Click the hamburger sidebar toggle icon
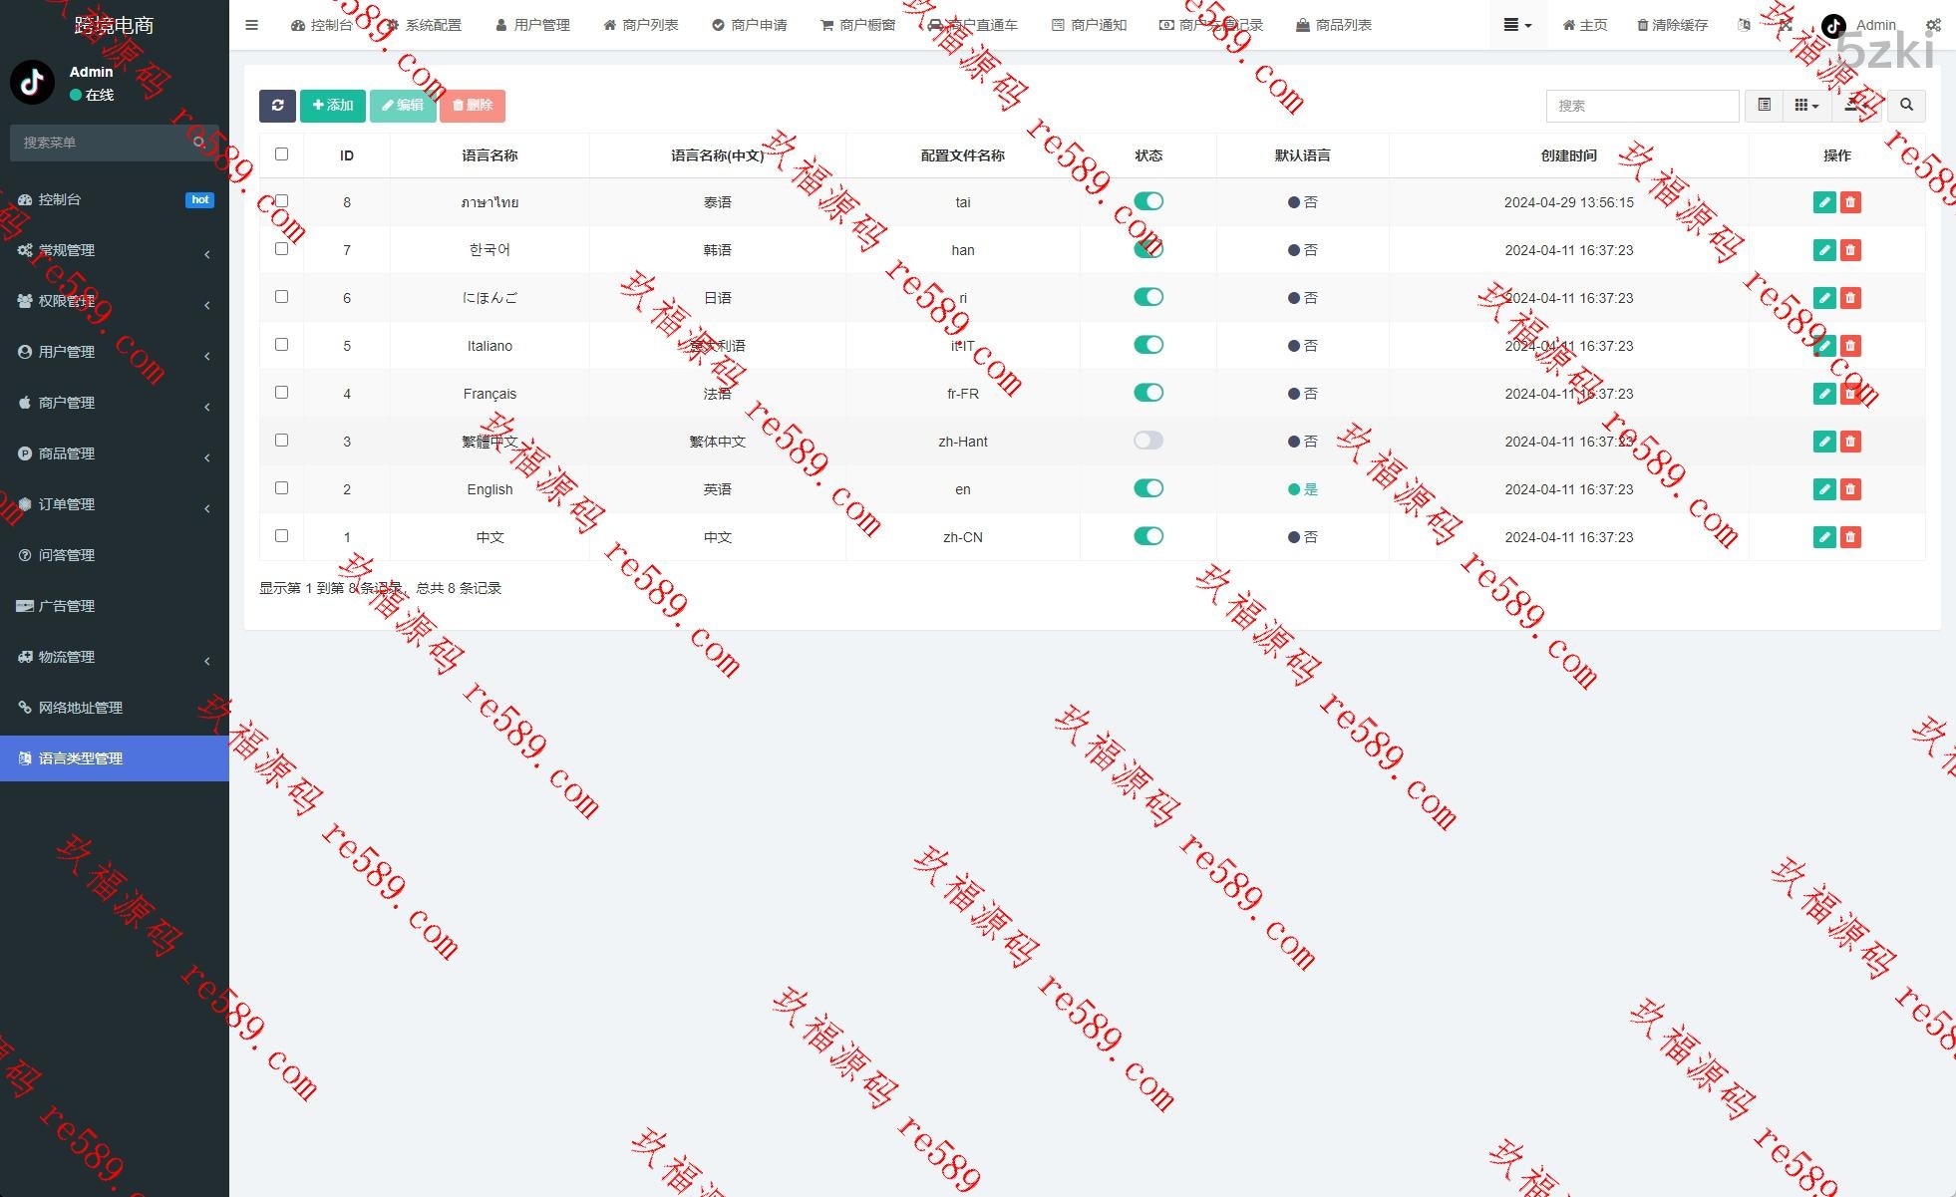The width and height of the screenshot is (1956, 1197). [x=251, y=25]
